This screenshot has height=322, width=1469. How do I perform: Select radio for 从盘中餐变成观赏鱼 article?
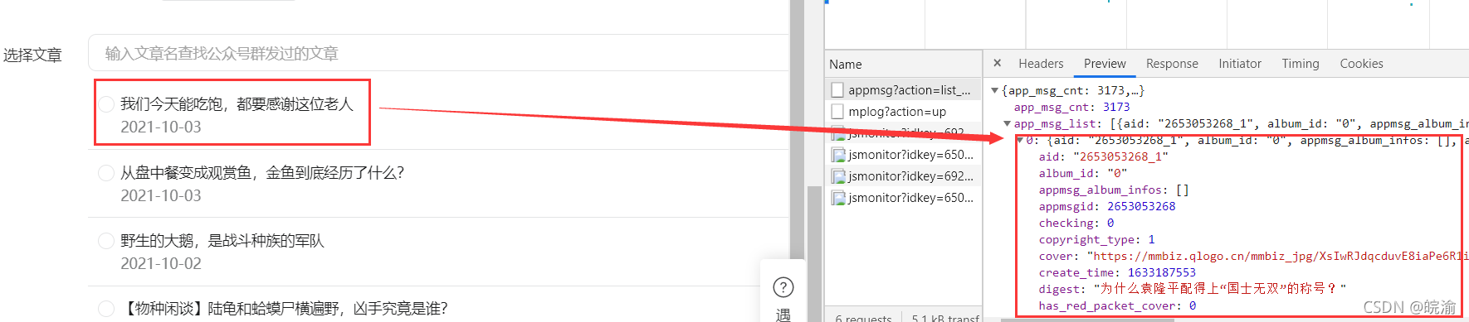click(x=106, y=173)
